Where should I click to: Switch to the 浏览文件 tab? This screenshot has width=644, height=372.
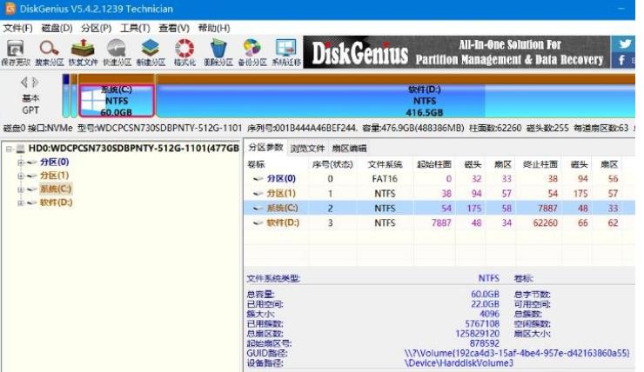click(307, 149)
